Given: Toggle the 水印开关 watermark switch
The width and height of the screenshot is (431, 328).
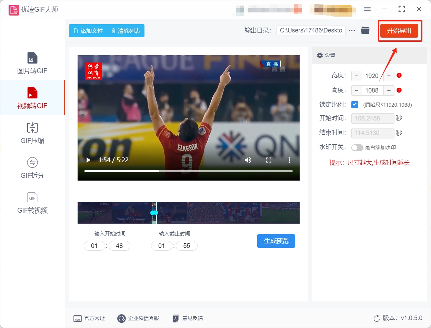Looking at the screenshot, I should click(x=357, y=147).
